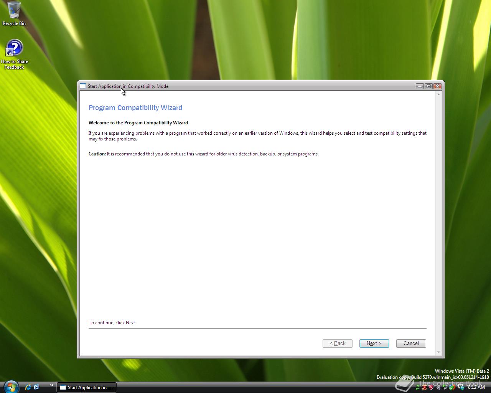Open the Windows Start orb

tap(11, 387)
